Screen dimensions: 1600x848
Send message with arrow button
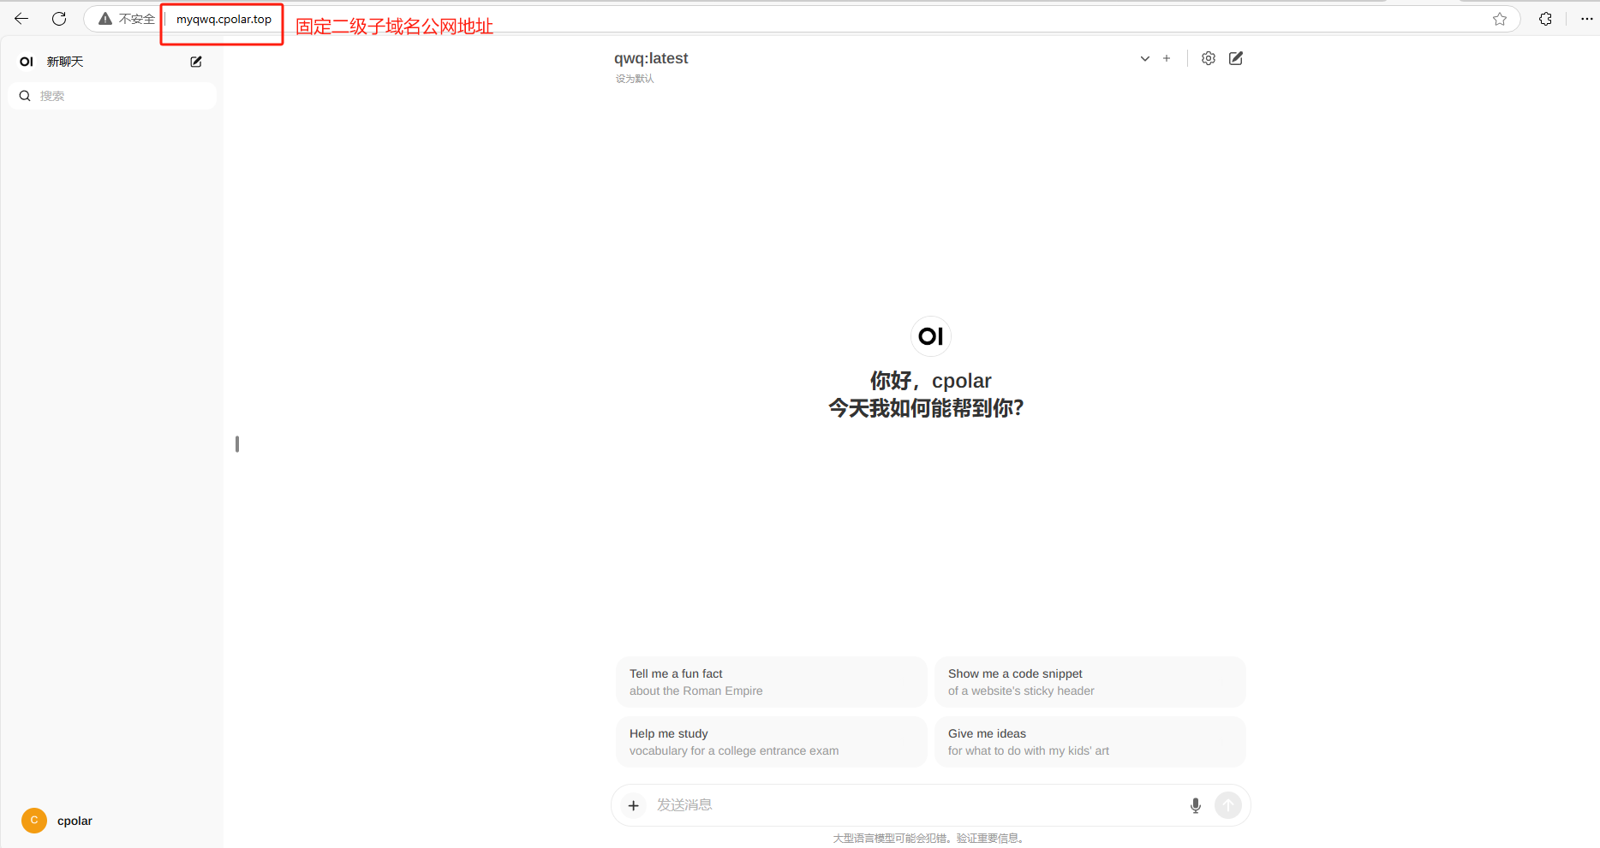(x=1228, y=805)
